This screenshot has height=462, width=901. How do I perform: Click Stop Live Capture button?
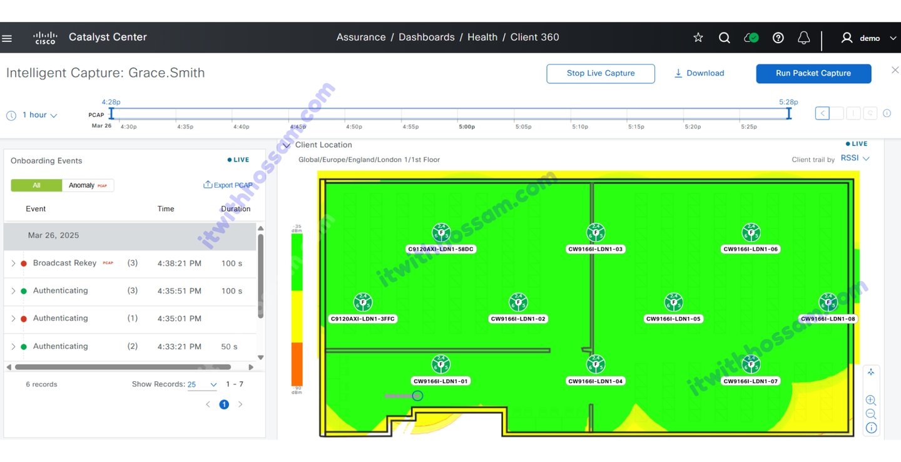pos(601,73)
